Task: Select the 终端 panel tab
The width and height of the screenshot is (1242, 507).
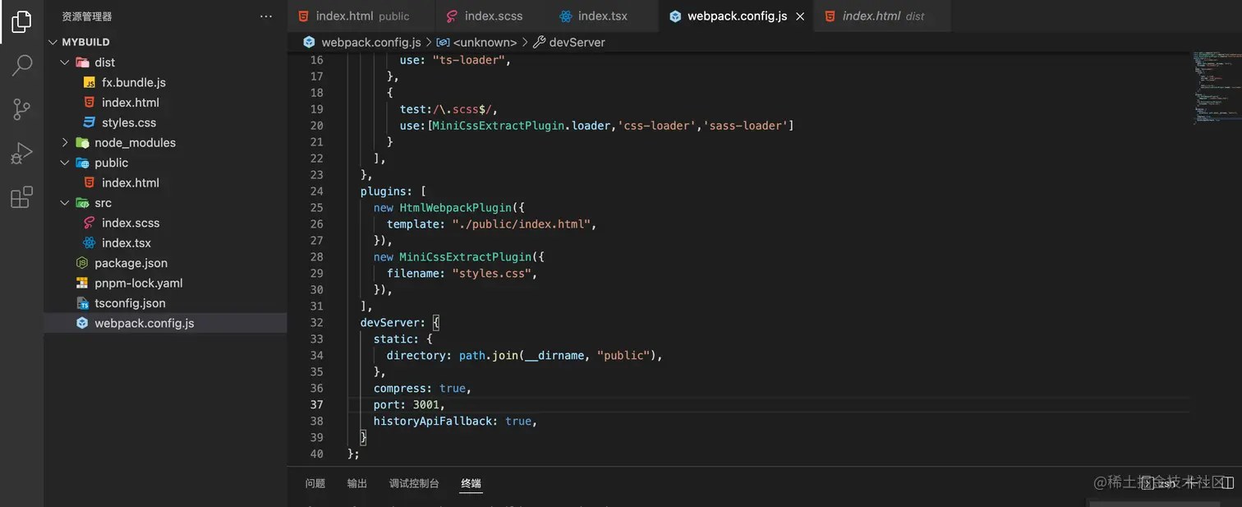Action: (x=471, y=483)
